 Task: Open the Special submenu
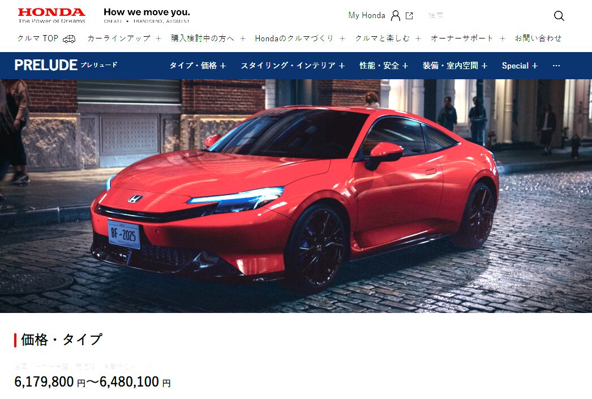tap(520, 66)
